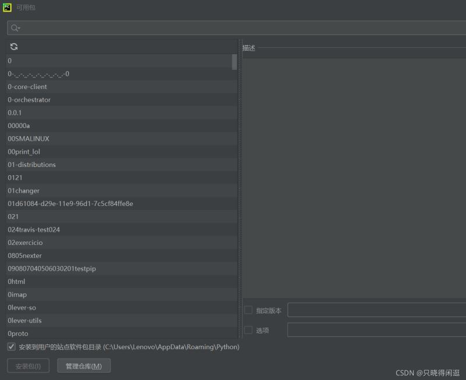The height and width of the screenshot is (380, 466).
Task: Click the 指定版本 version field
Action: [376, 310]
